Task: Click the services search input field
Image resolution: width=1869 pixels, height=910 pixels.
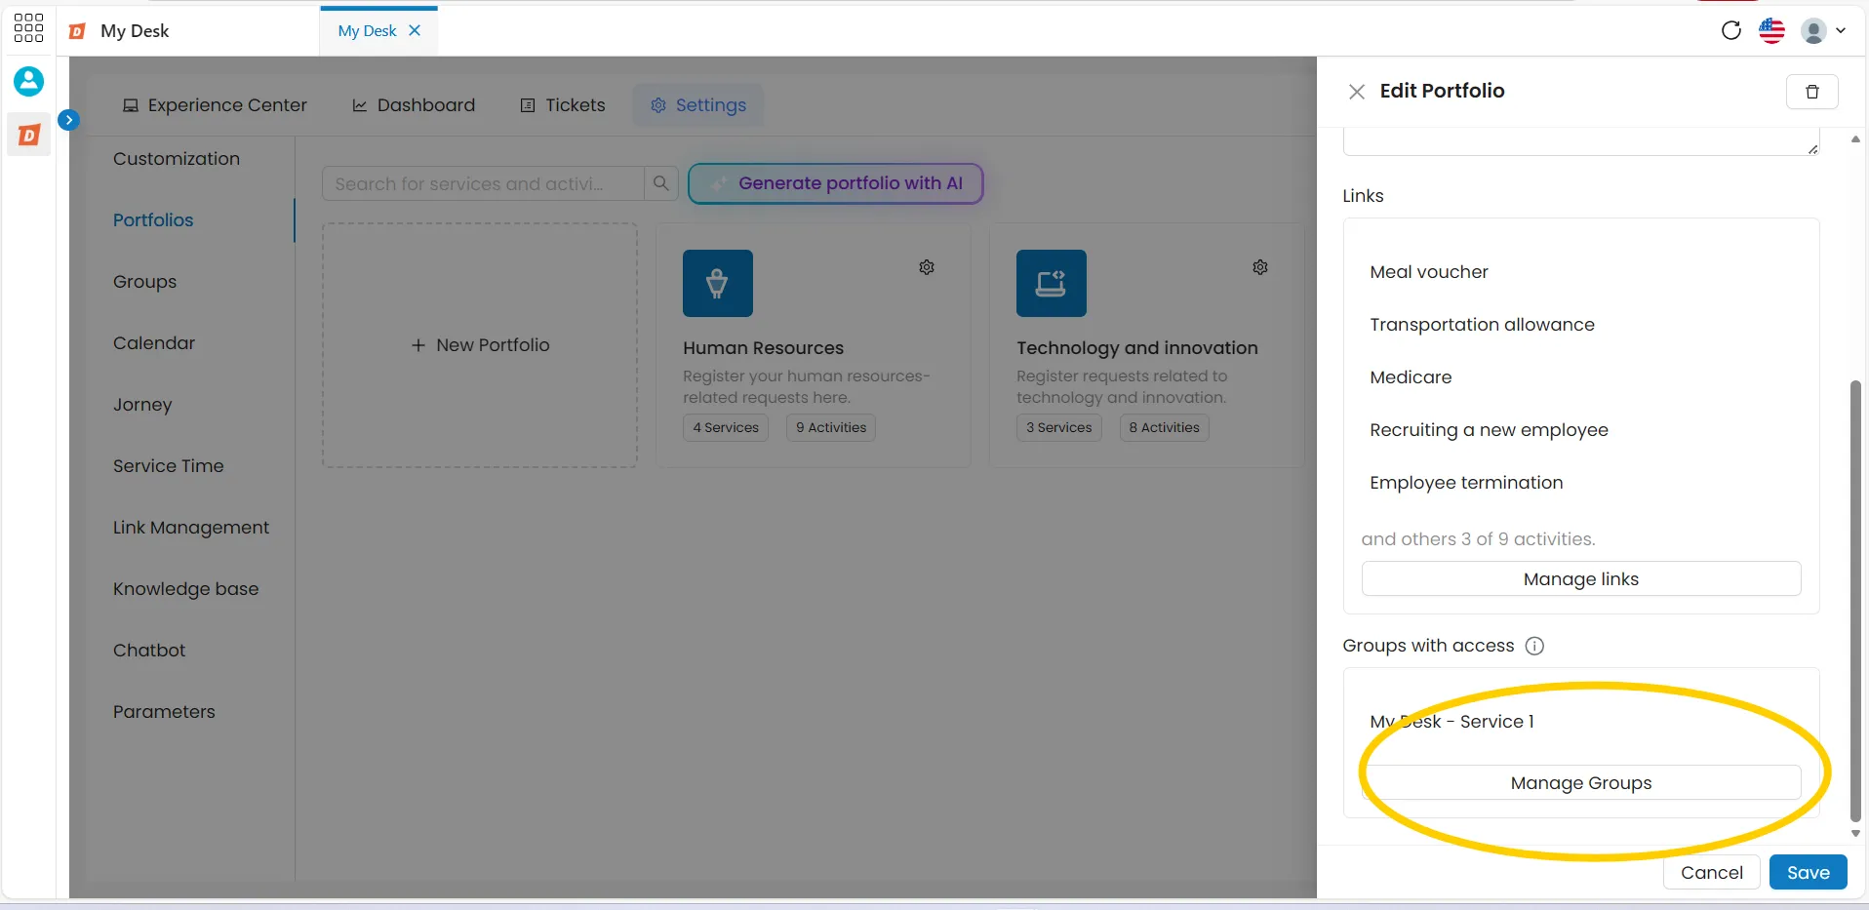Action: [483, 183]
